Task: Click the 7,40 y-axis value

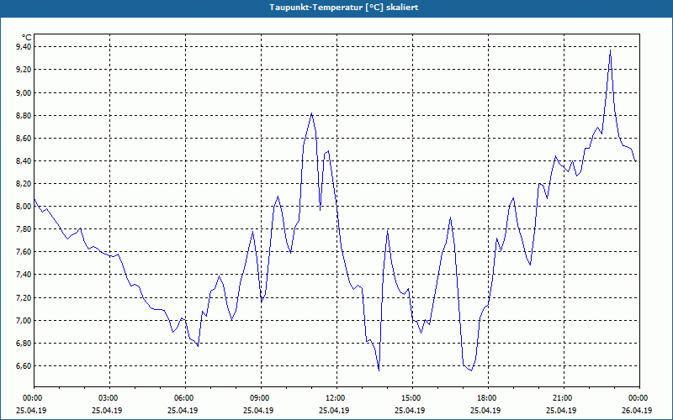Action: tap(24, 275)
